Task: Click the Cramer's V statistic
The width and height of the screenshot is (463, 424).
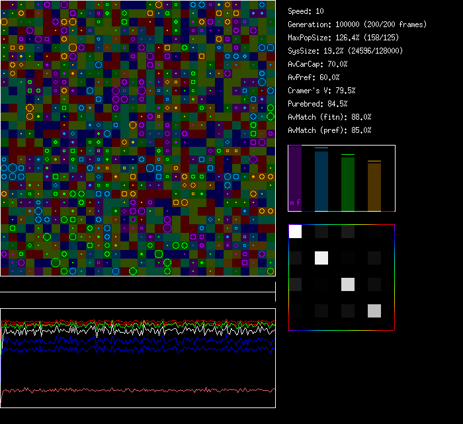Action: coord(321,91)
